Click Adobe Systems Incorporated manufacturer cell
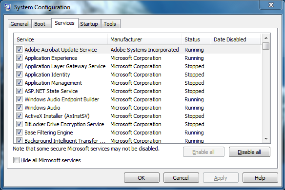Viewport: 285px width, 190px height. 144,50
